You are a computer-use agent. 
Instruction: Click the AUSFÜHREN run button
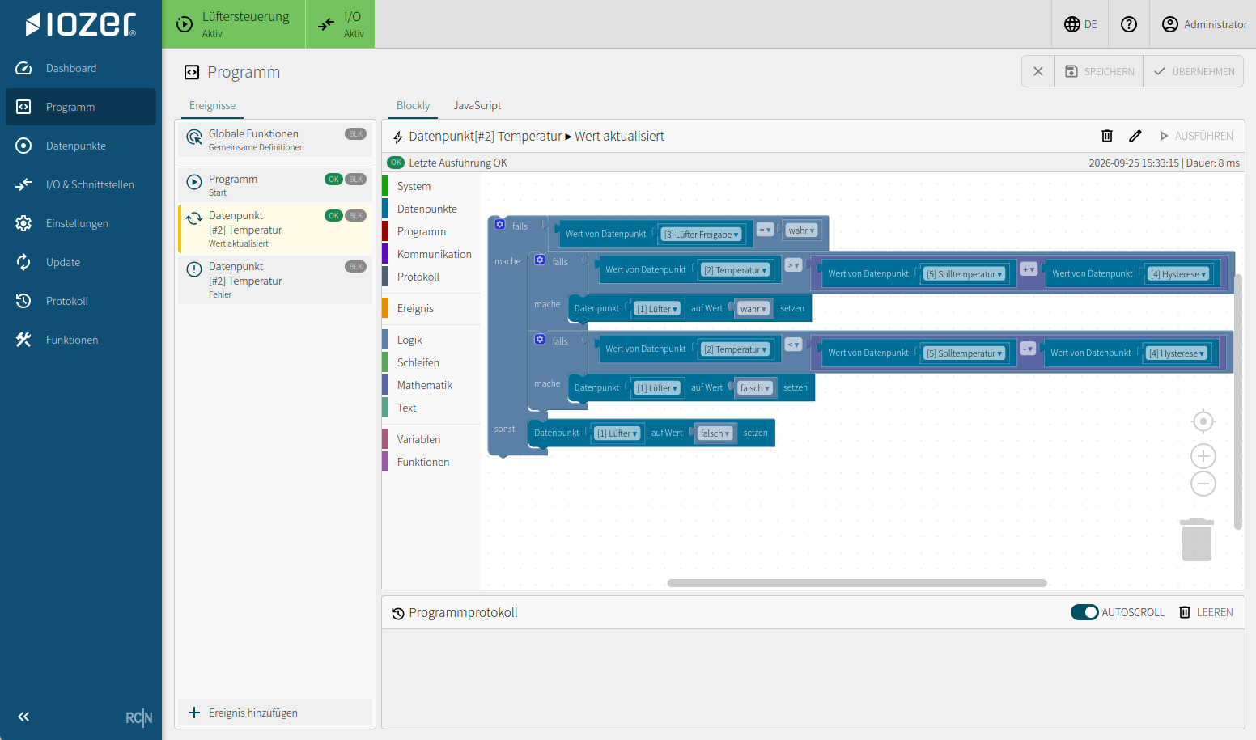1196,136
